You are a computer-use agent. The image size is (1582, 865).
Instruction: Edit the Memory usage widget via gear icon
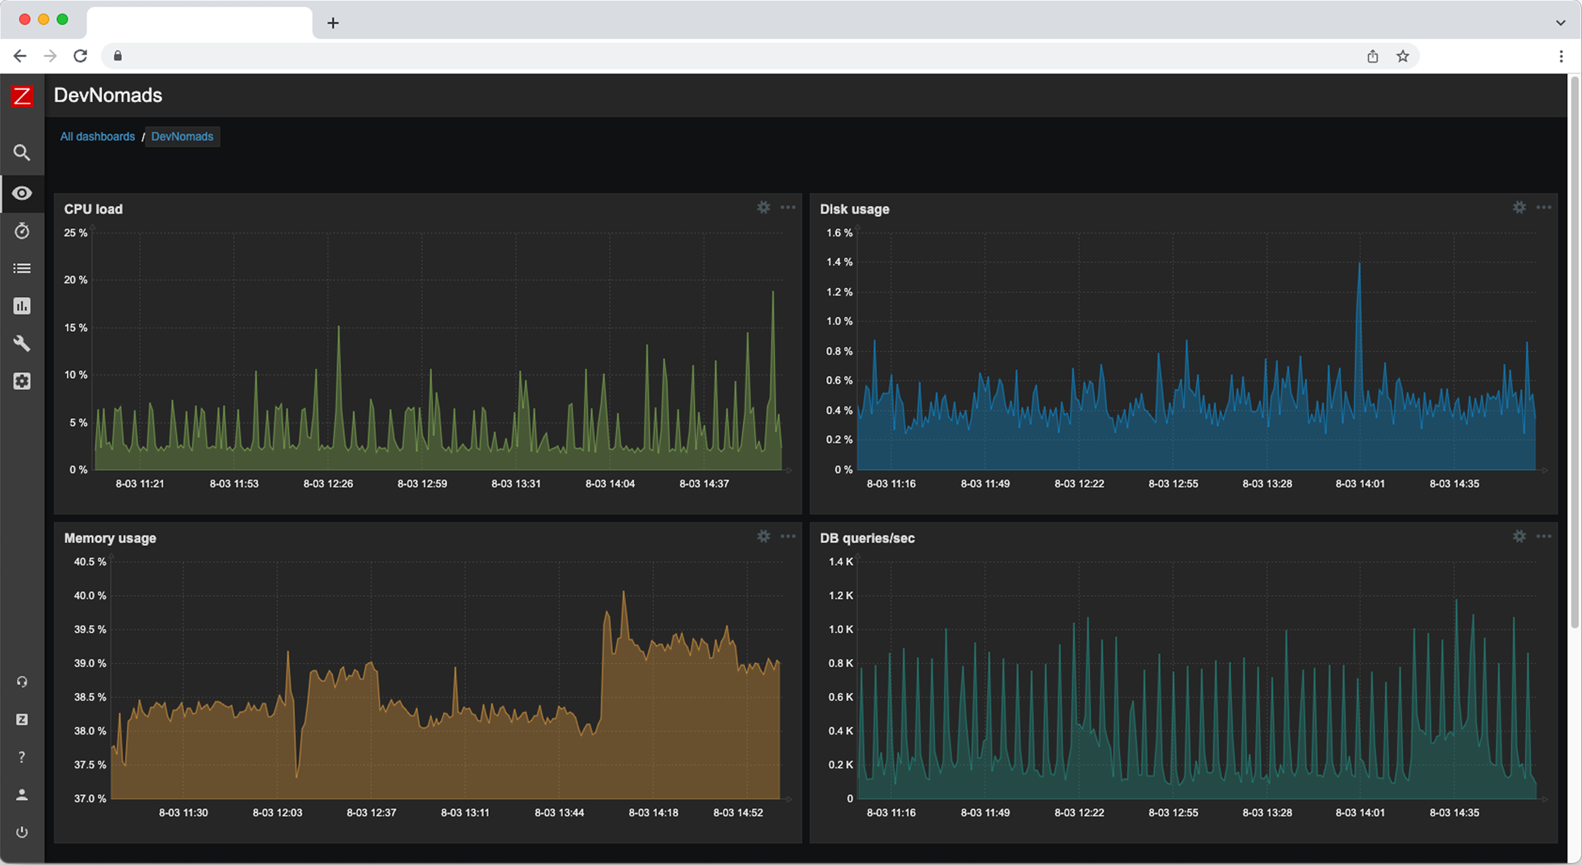pyautogui.click(x=764, y=536)
